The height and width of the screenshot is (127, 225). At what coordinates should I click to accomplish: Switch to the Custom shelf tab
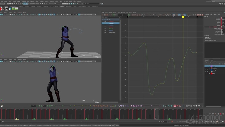pyautogui.click(x=62, y=6)
